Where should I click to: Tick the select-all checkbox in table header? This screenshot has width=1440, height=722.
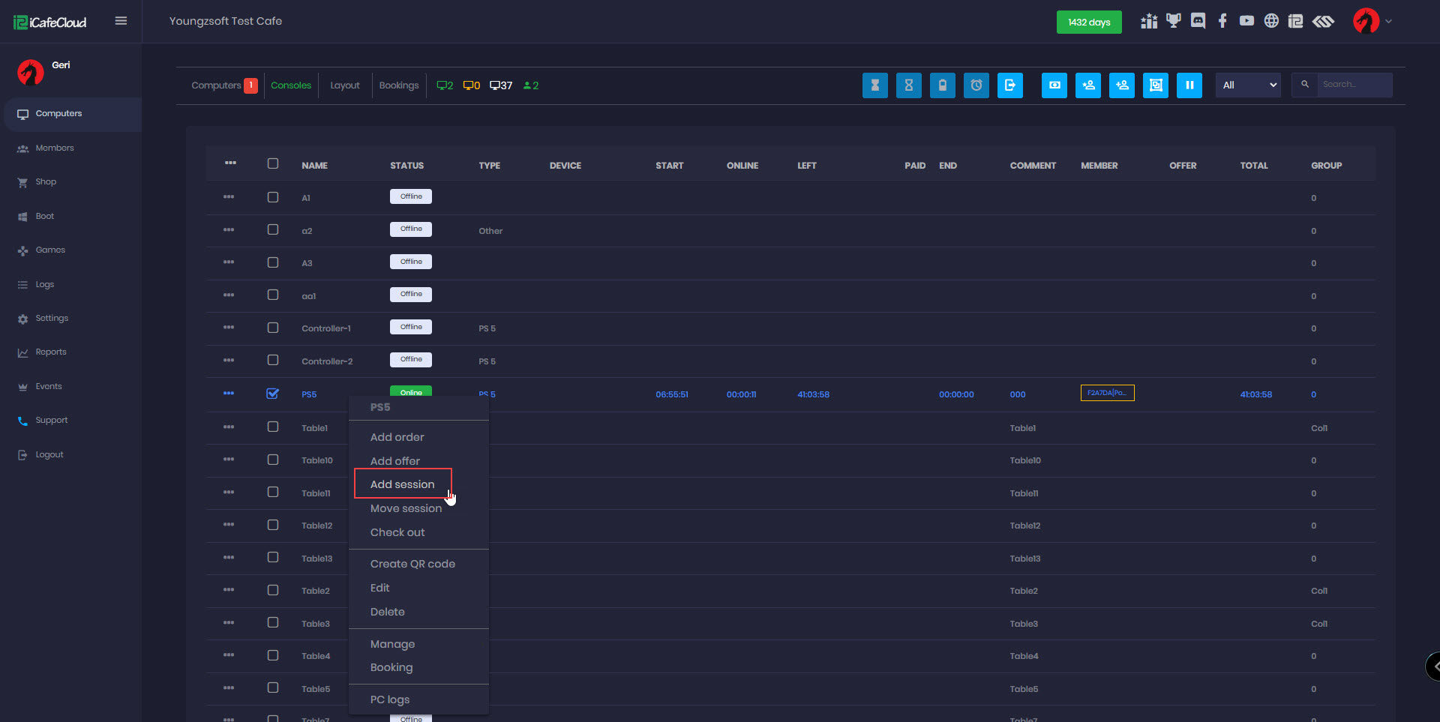[x=273, y=164]
